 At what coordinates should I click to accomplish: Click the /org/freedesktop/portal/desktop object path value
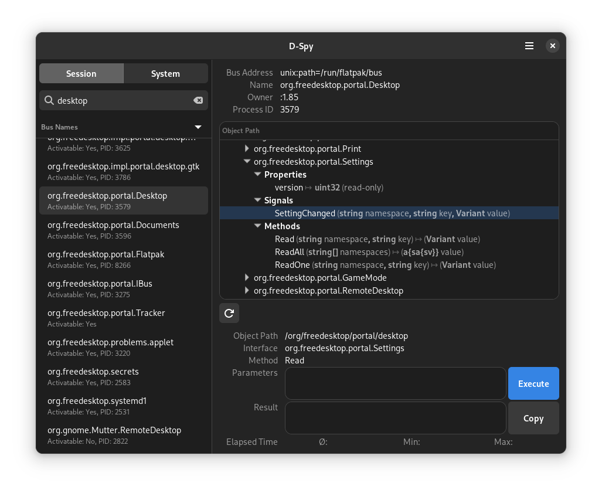pyautogui.click(x=346, y=336)
